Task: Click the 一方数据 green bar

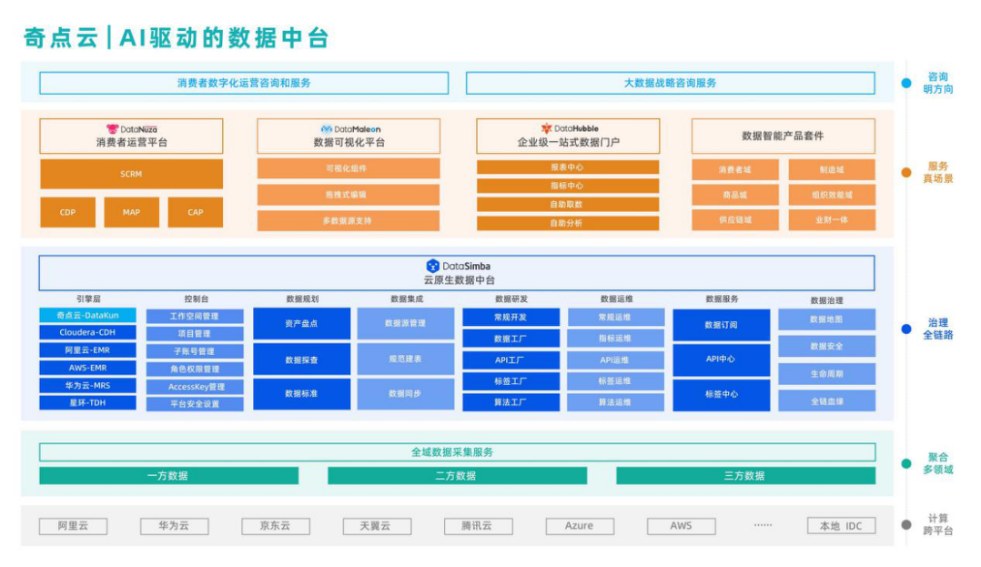Action: (169, 476)
